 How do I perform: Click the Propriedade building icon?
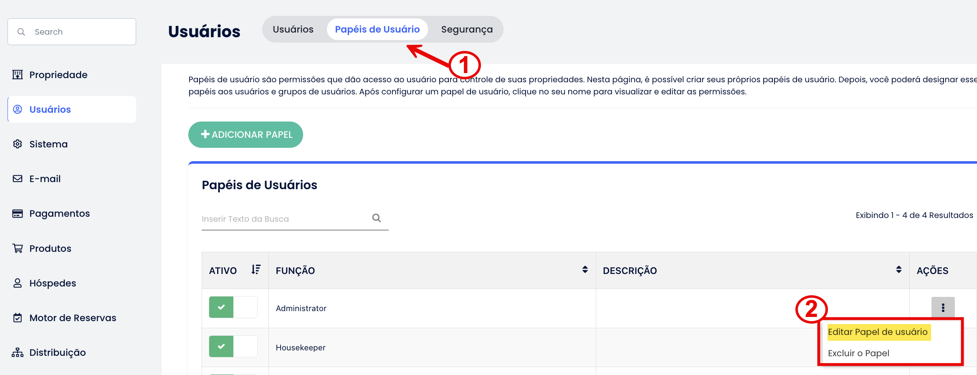(x=18, y=75)
